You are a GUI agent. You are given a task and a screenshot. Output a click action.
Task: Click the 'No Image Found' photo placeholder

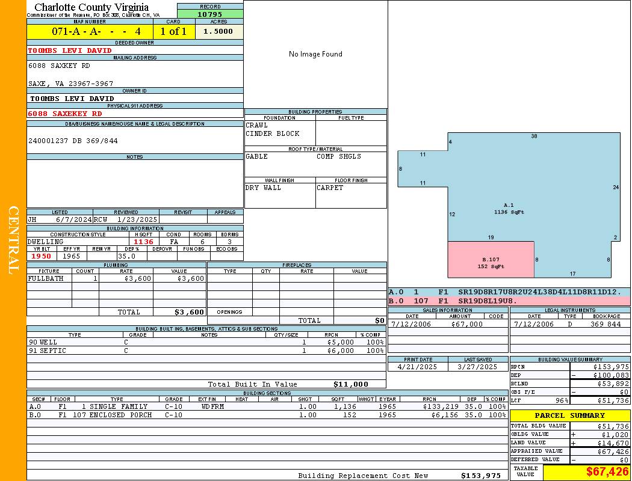tap(315, 54)
